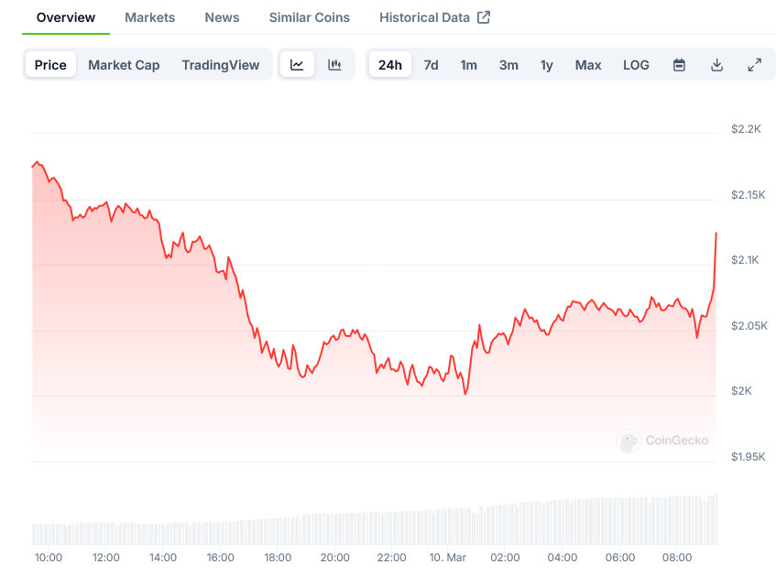Select the 24h time range
This screenshot has width=776, height=575.
[x=389, y=64]
